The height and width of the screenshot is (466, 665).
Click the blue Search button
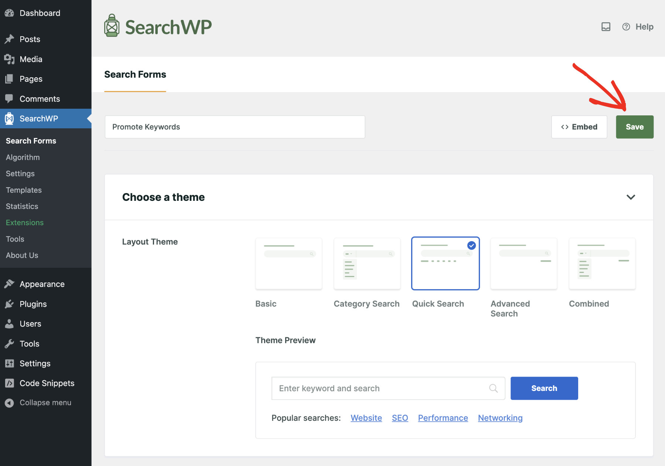pos(544,388)
